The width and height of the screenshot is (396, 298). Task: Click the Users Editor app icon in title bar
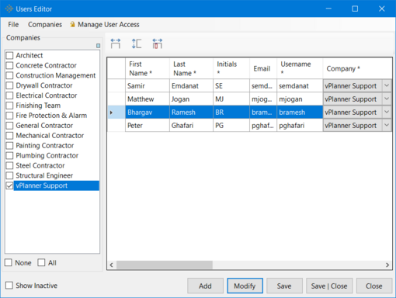9,9
